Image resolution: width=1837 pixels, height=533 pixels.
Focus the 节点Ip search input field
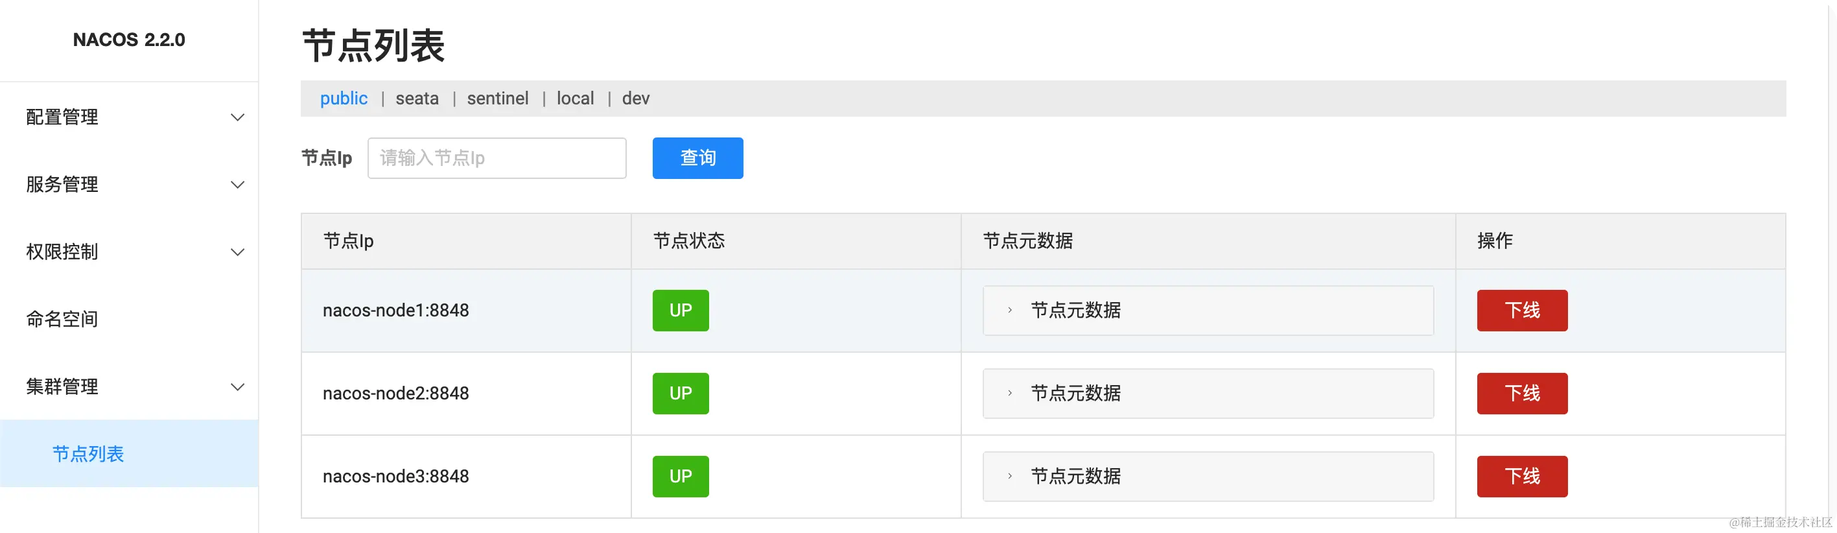coord(497,158)
